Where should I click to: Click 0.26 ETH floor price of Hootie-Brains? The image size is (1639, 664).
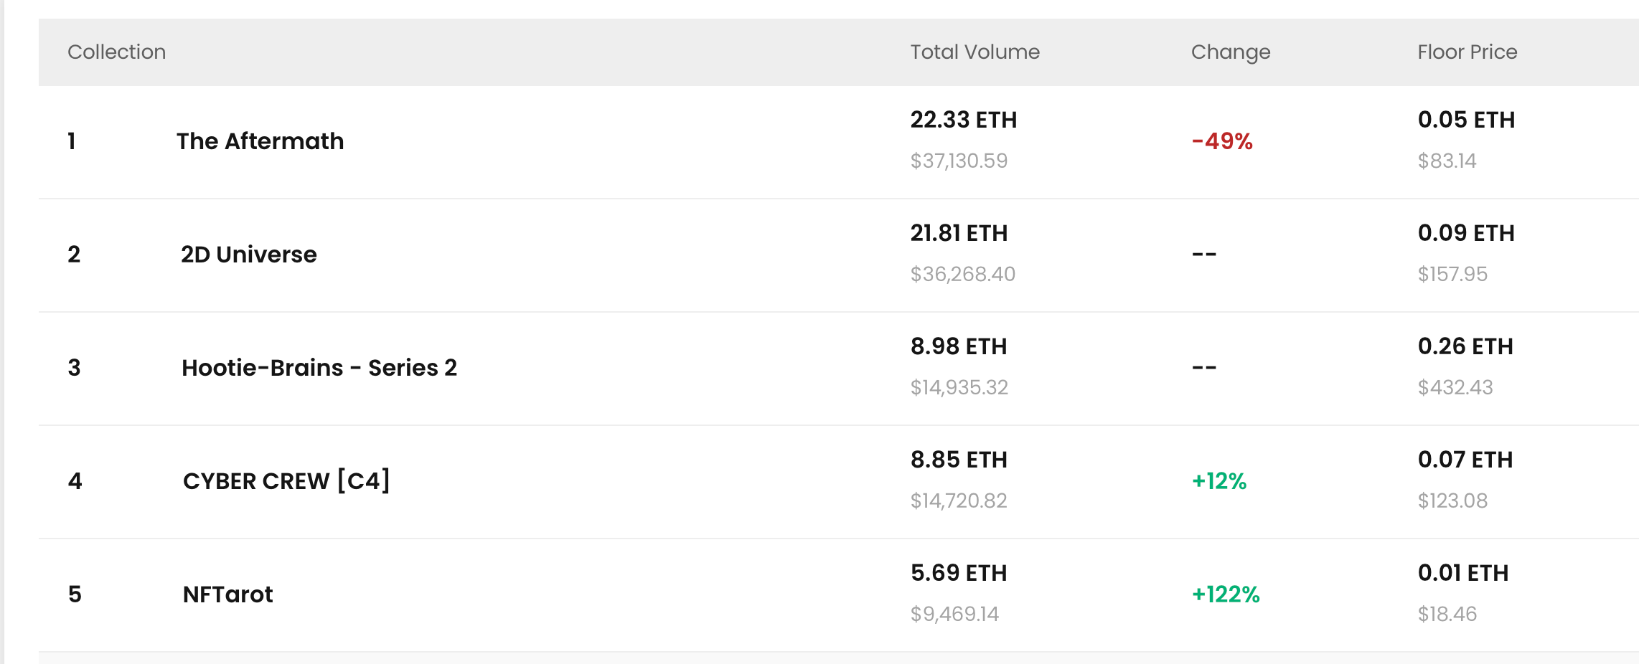(x=1465, y=346)
